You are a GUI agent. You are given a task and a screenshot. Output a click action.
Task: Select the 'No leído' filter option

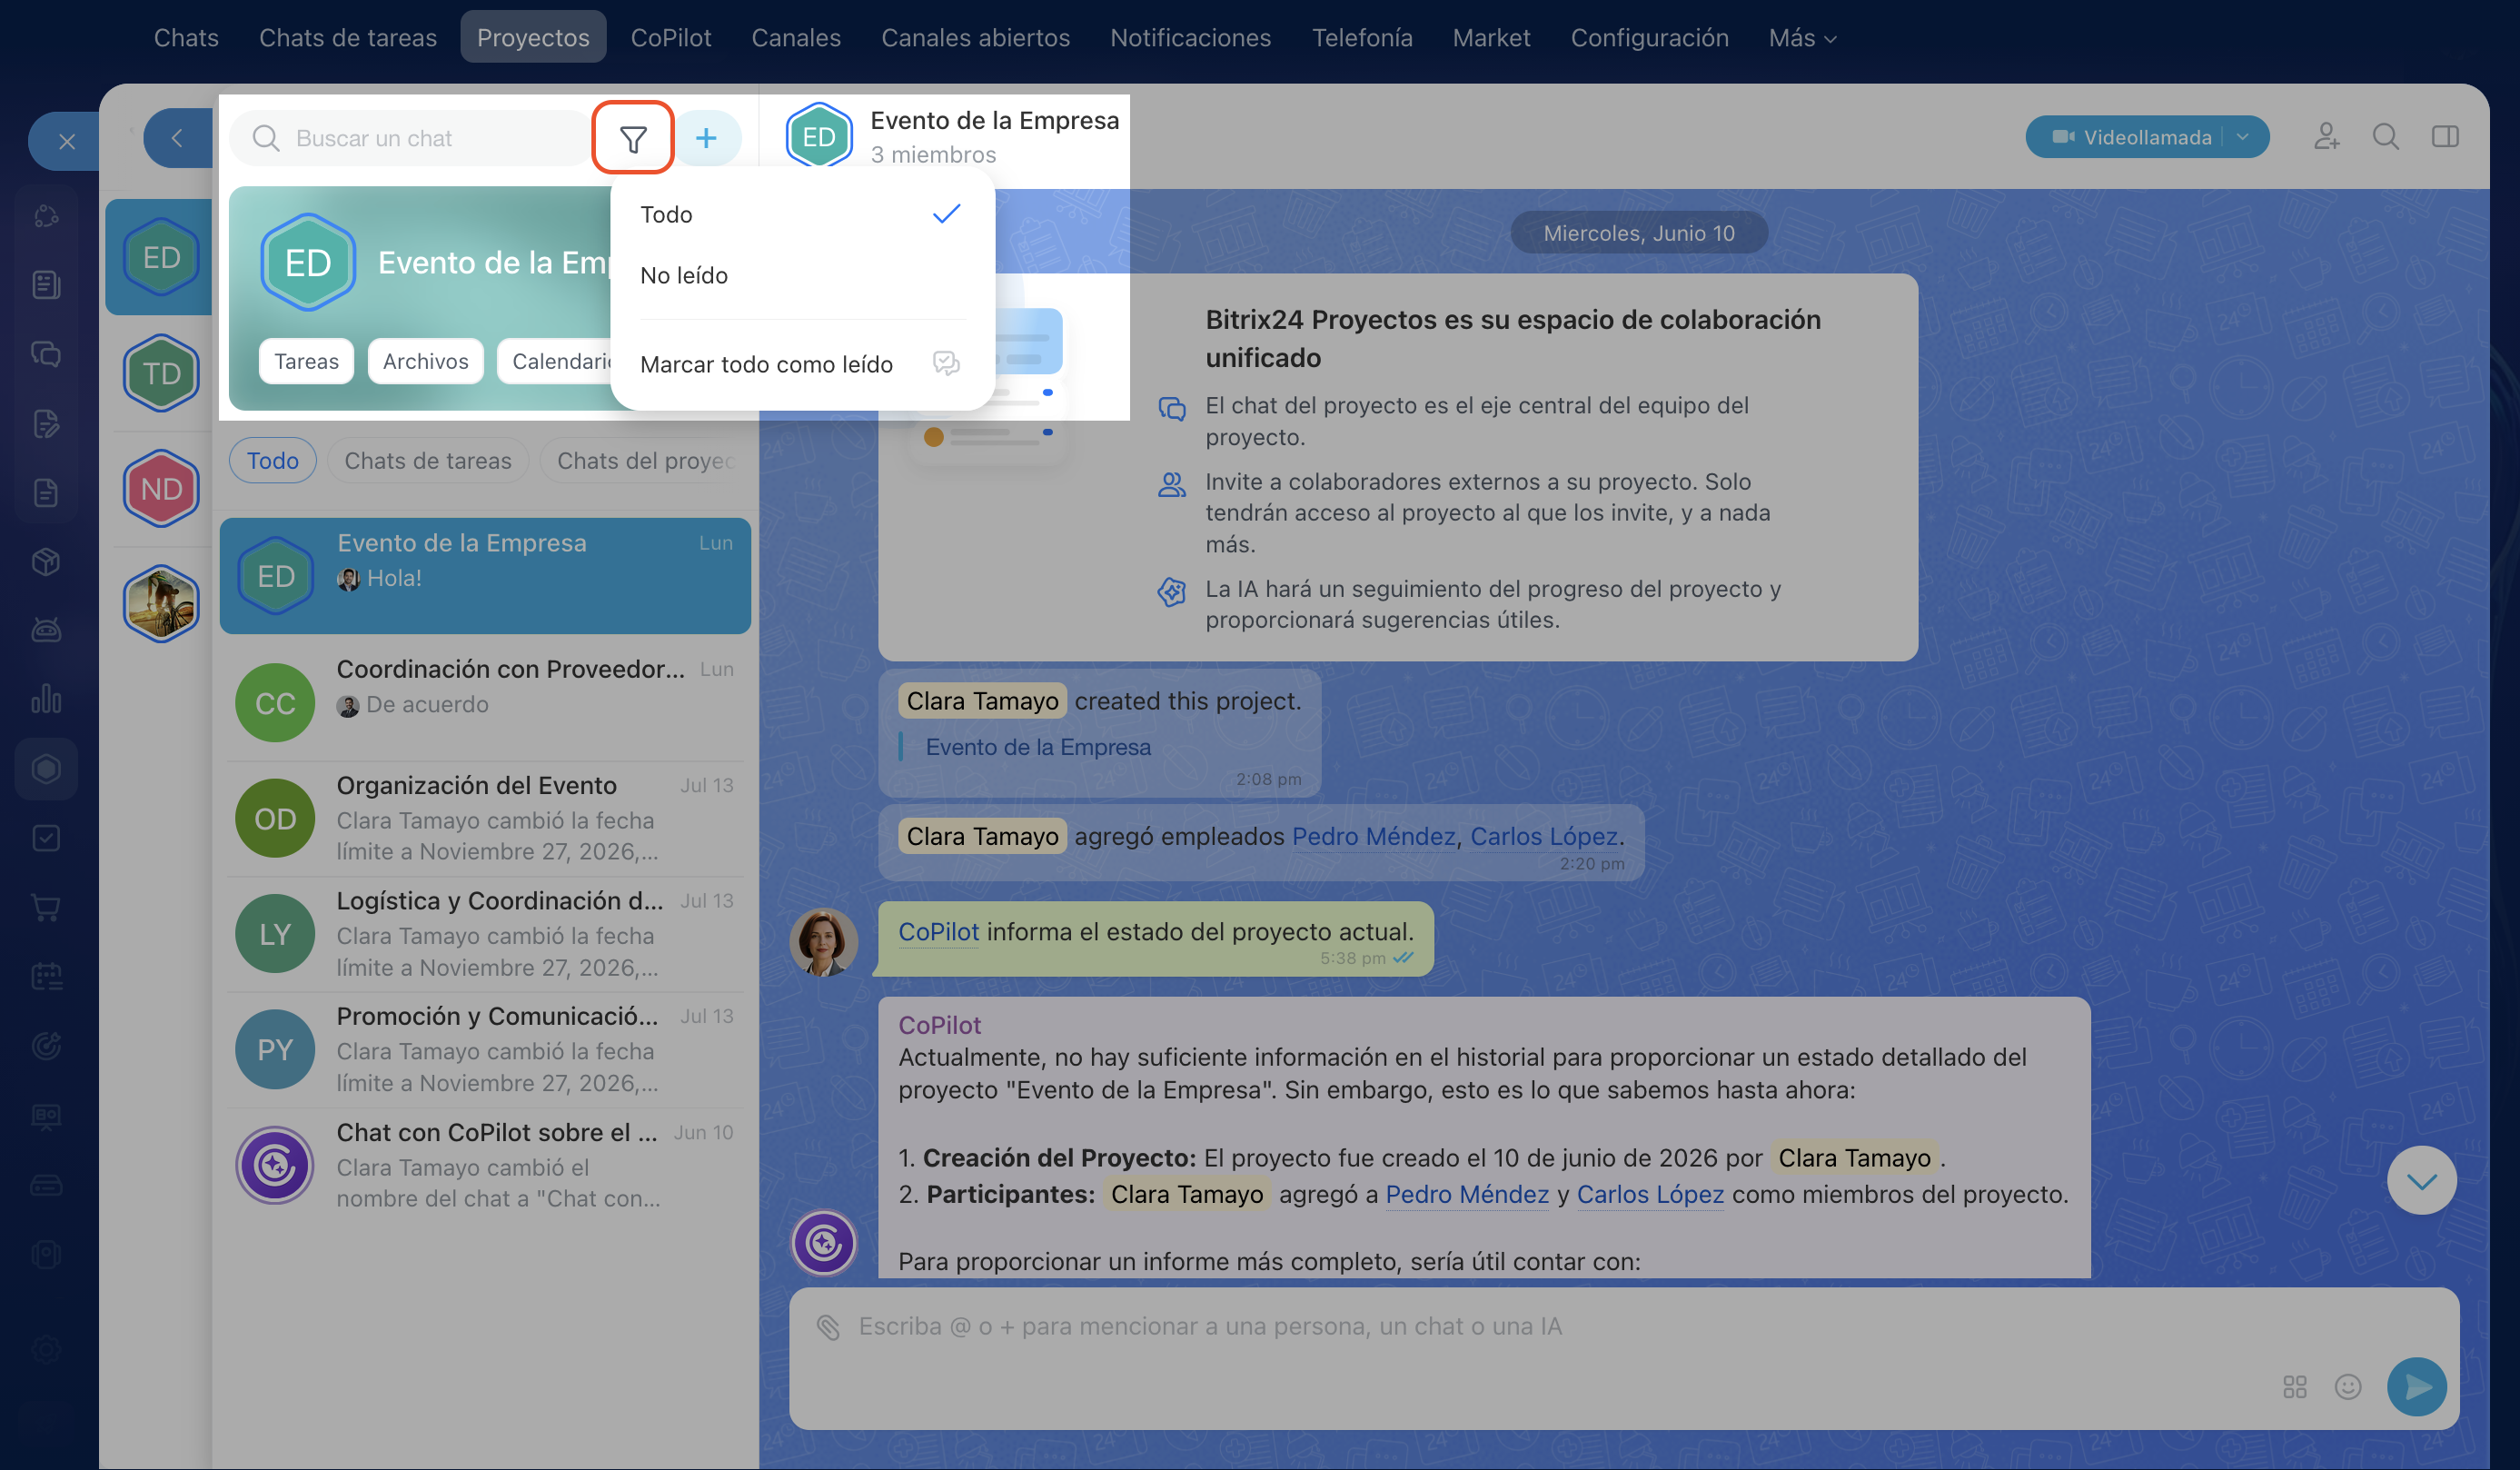pyautogui.click(x=802, y=275)
